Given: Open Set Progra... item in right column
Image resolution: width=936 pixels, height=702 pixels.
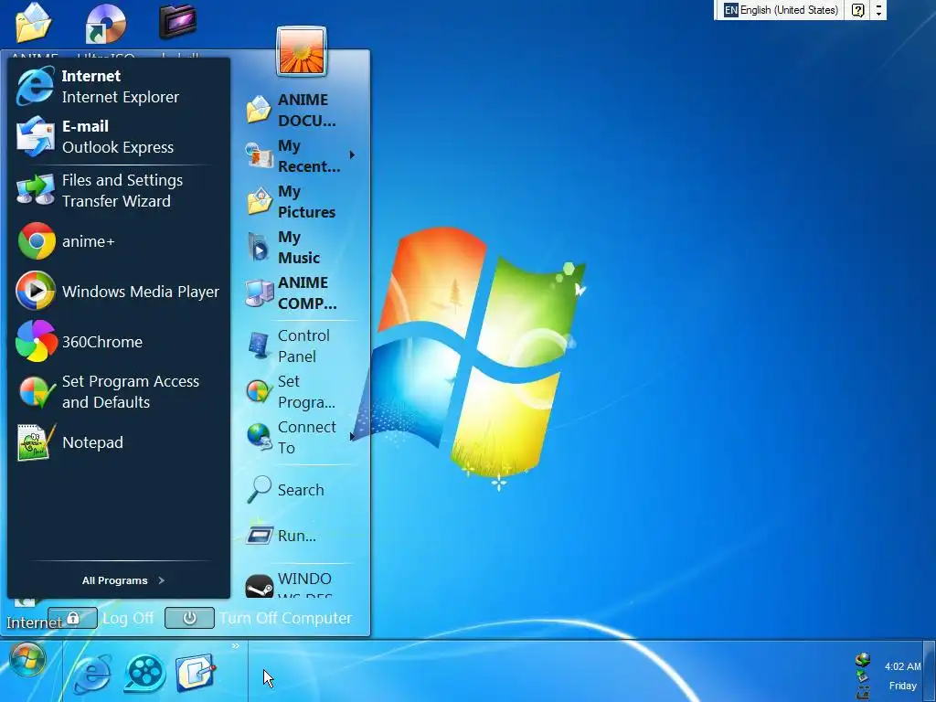Looking at the screenshot, I should coord(300,391).
